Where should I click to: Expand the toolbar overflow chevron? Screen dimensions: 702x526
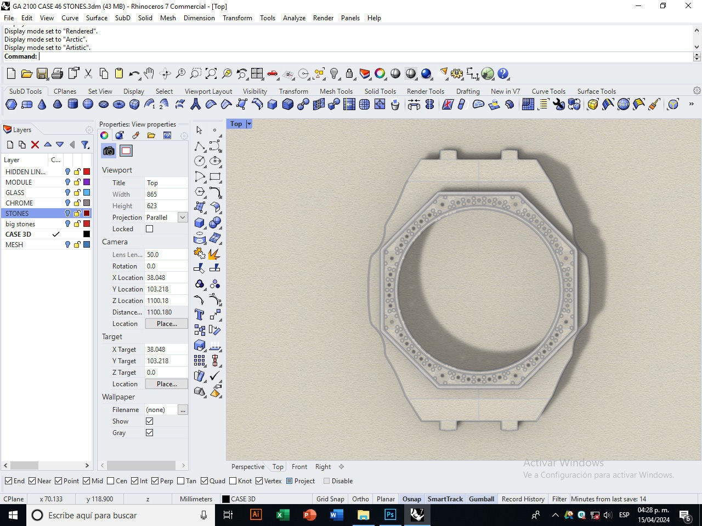691,104
